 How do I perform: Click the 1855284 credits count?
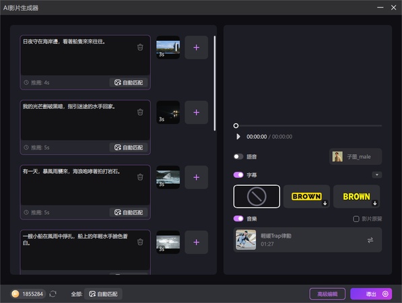coord(32,294)
